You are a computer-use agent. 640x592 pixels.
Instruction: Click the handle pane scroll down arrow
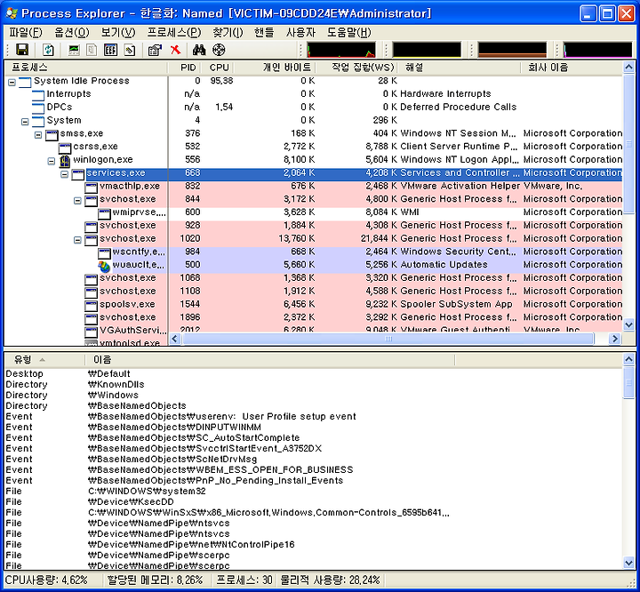(628, 563)
